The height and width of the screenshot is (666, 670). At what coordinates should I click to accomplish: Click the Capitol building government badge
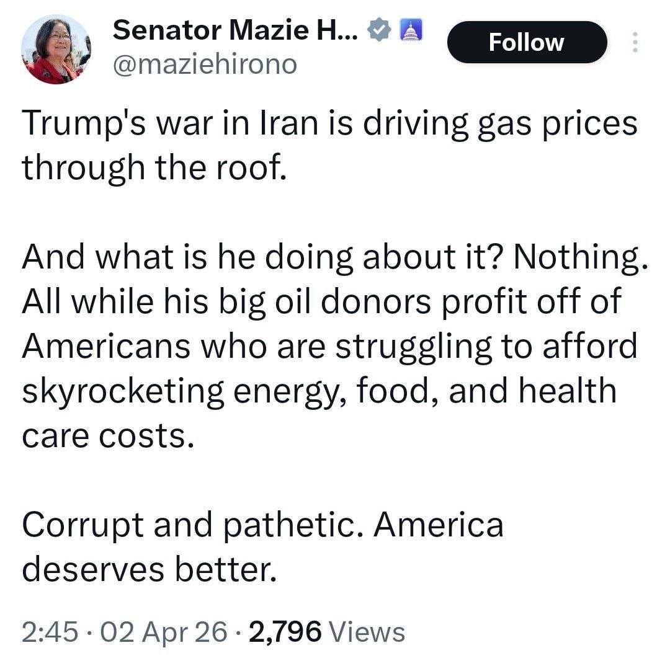click(410, 30)
